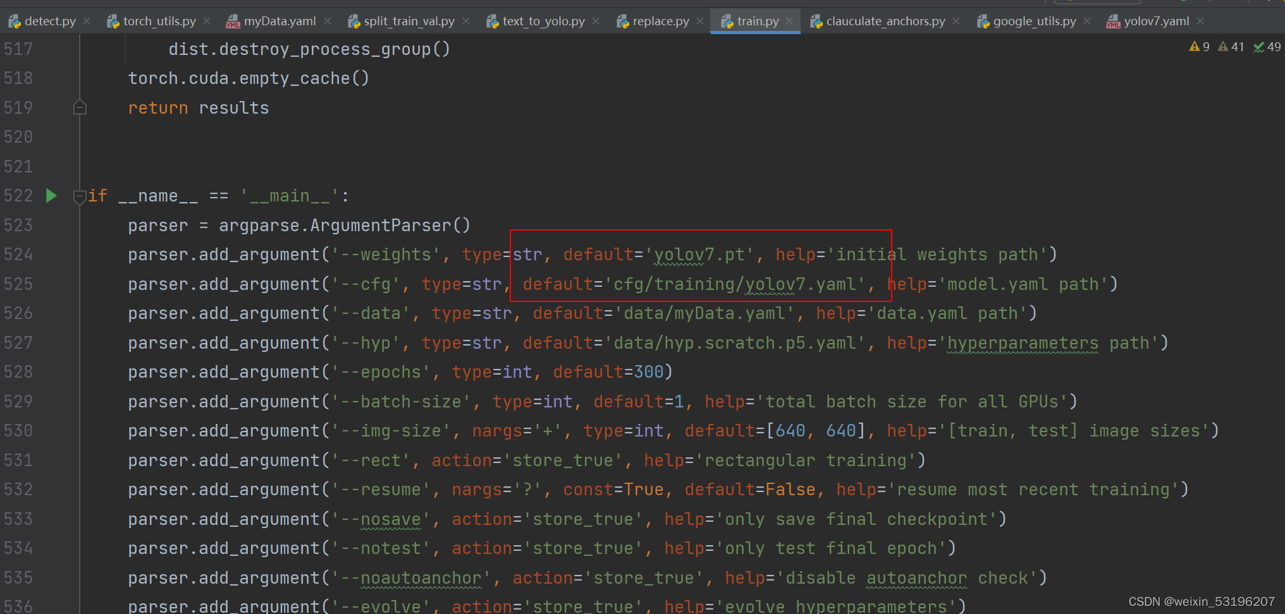This screenshot has width=1285, height=614.
Task: Close the google_utils.py tab
Action: pyautogui.click(x=1087, y=21)
